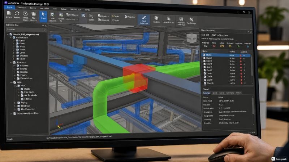Open the BIM 360 Glue tab

(76, 9)
